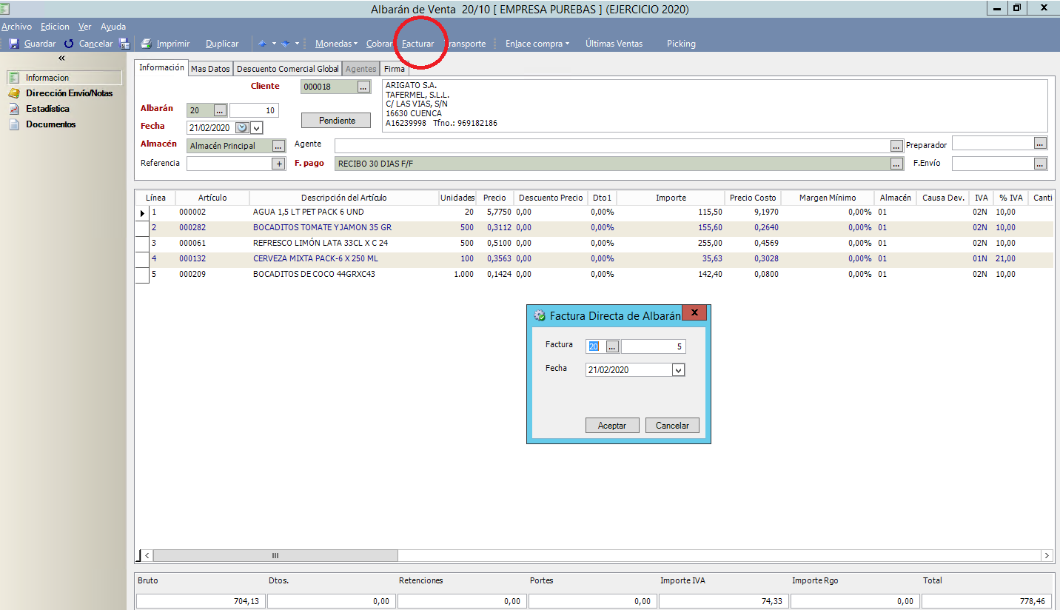
Task: Open the Archivo menu
Action: [x=16, y=26]
